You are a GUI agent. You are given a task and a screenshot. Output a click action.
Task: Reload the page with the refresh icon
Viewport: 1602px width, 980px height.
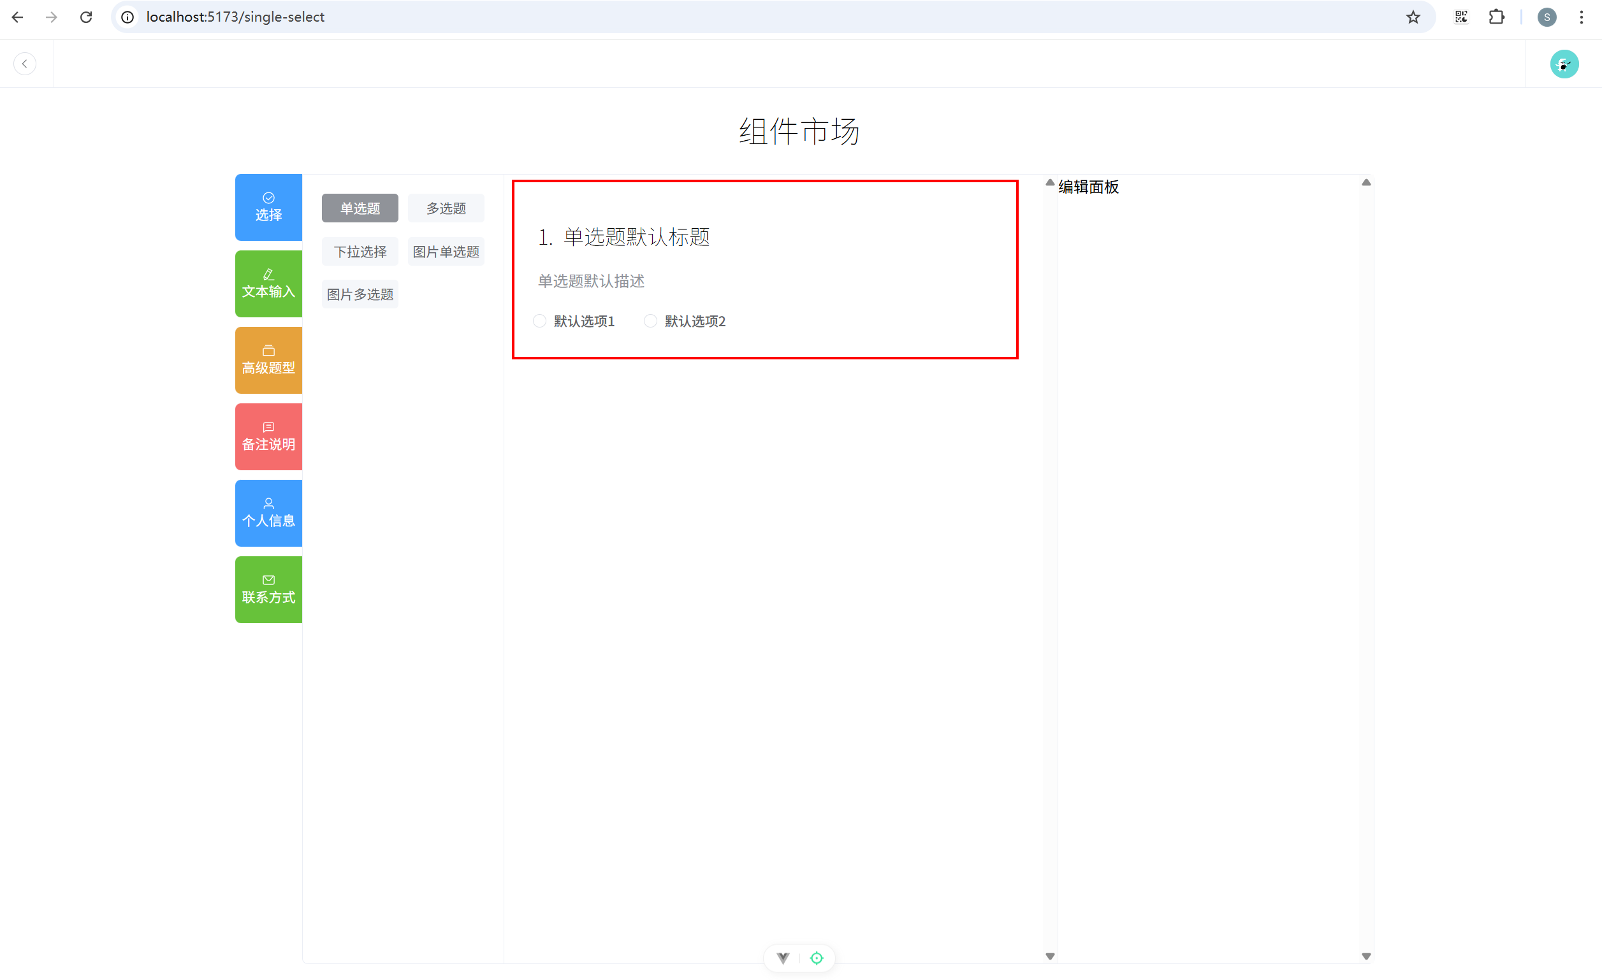(86, 17)
